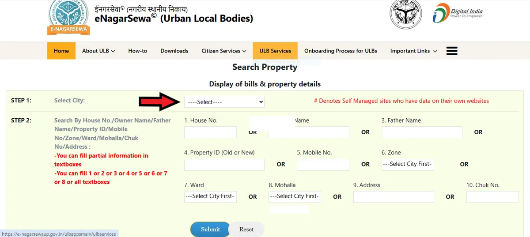Screen dimensions: 530x237
Task: Open the Mohalla dropdown
Action: pos(295,196)
